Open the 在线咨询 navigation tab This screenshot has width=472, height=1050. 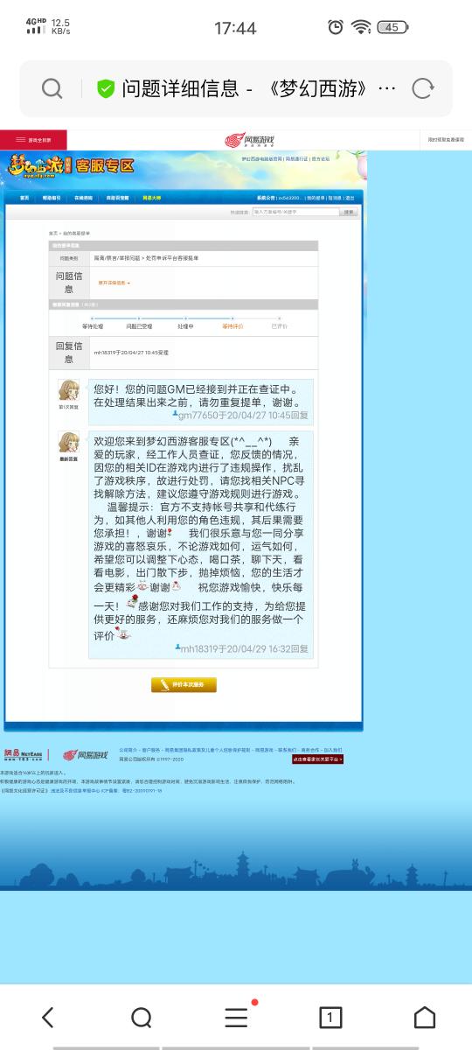point(82,198)
